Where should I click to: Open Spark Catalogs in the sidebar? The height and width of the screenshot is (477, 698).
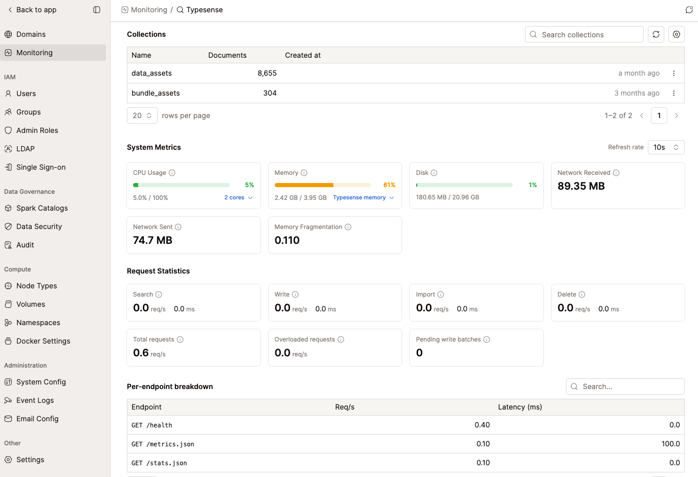point(53,208)
